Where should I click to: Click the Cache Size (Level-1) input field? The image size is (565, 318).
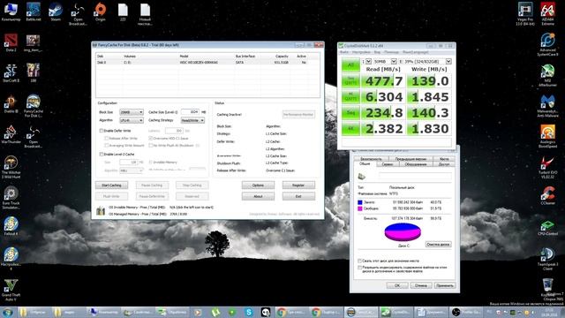pos(191,112)
